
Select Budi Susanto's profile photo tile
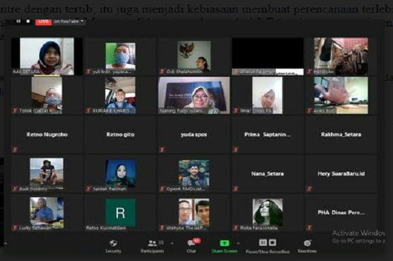[x=47, y=174]
